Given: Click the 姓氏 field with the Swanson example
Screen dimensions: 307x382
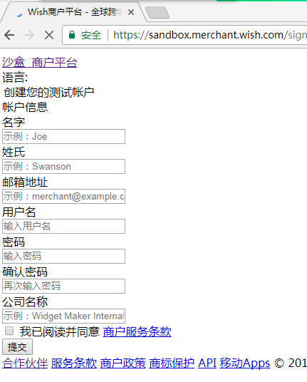Looking at the screenshot, I should pos(64,166).
